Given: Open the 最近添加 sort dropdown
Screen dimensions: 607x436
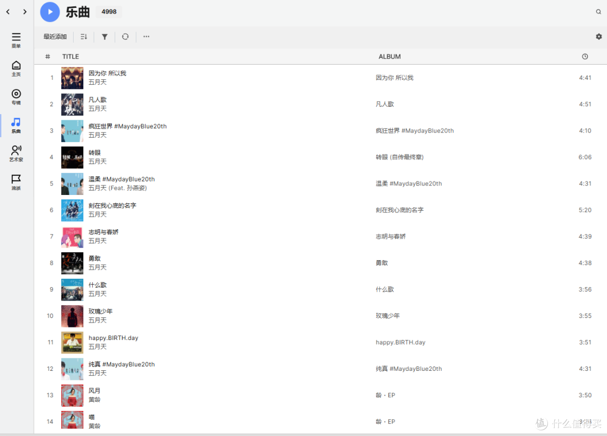Looking at the screenshot, I should [x=55, y=37].
